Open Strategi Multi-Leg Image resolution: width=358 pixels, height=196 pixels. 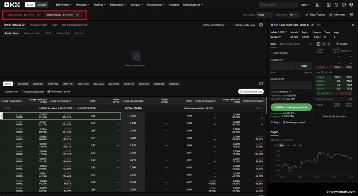251,91
